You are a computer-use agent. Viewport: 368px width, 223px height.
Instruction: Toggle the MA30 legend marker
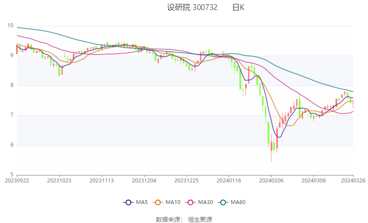[190, 202]
